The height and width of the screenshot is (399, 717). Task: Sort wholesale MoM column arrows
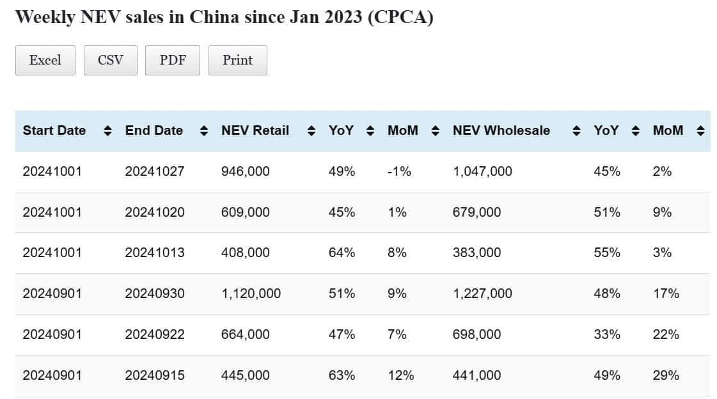click(x=700, y=131)
